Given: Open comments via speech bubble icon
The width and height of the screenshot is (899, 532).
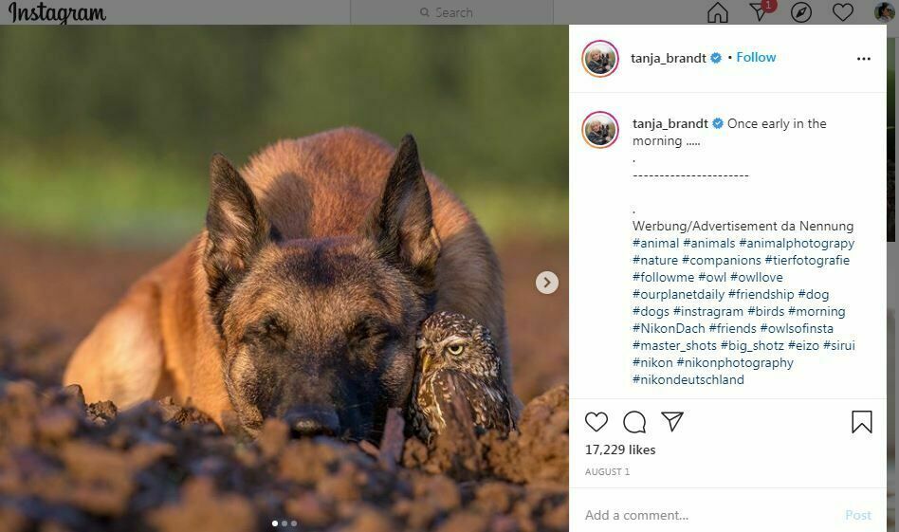Looking at the screenshot, I should 634,422.
